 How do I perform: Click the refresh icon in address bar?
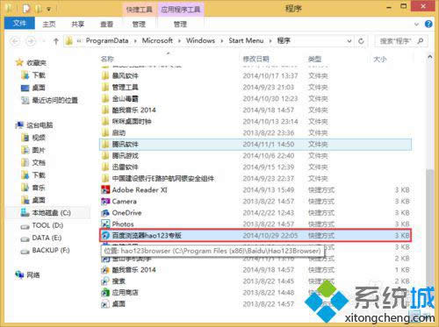361,41
